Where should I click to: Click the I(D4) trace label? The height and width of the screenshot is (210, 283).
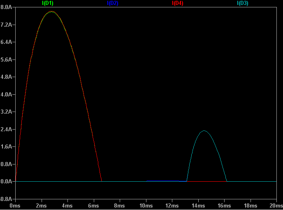point(178,3)
